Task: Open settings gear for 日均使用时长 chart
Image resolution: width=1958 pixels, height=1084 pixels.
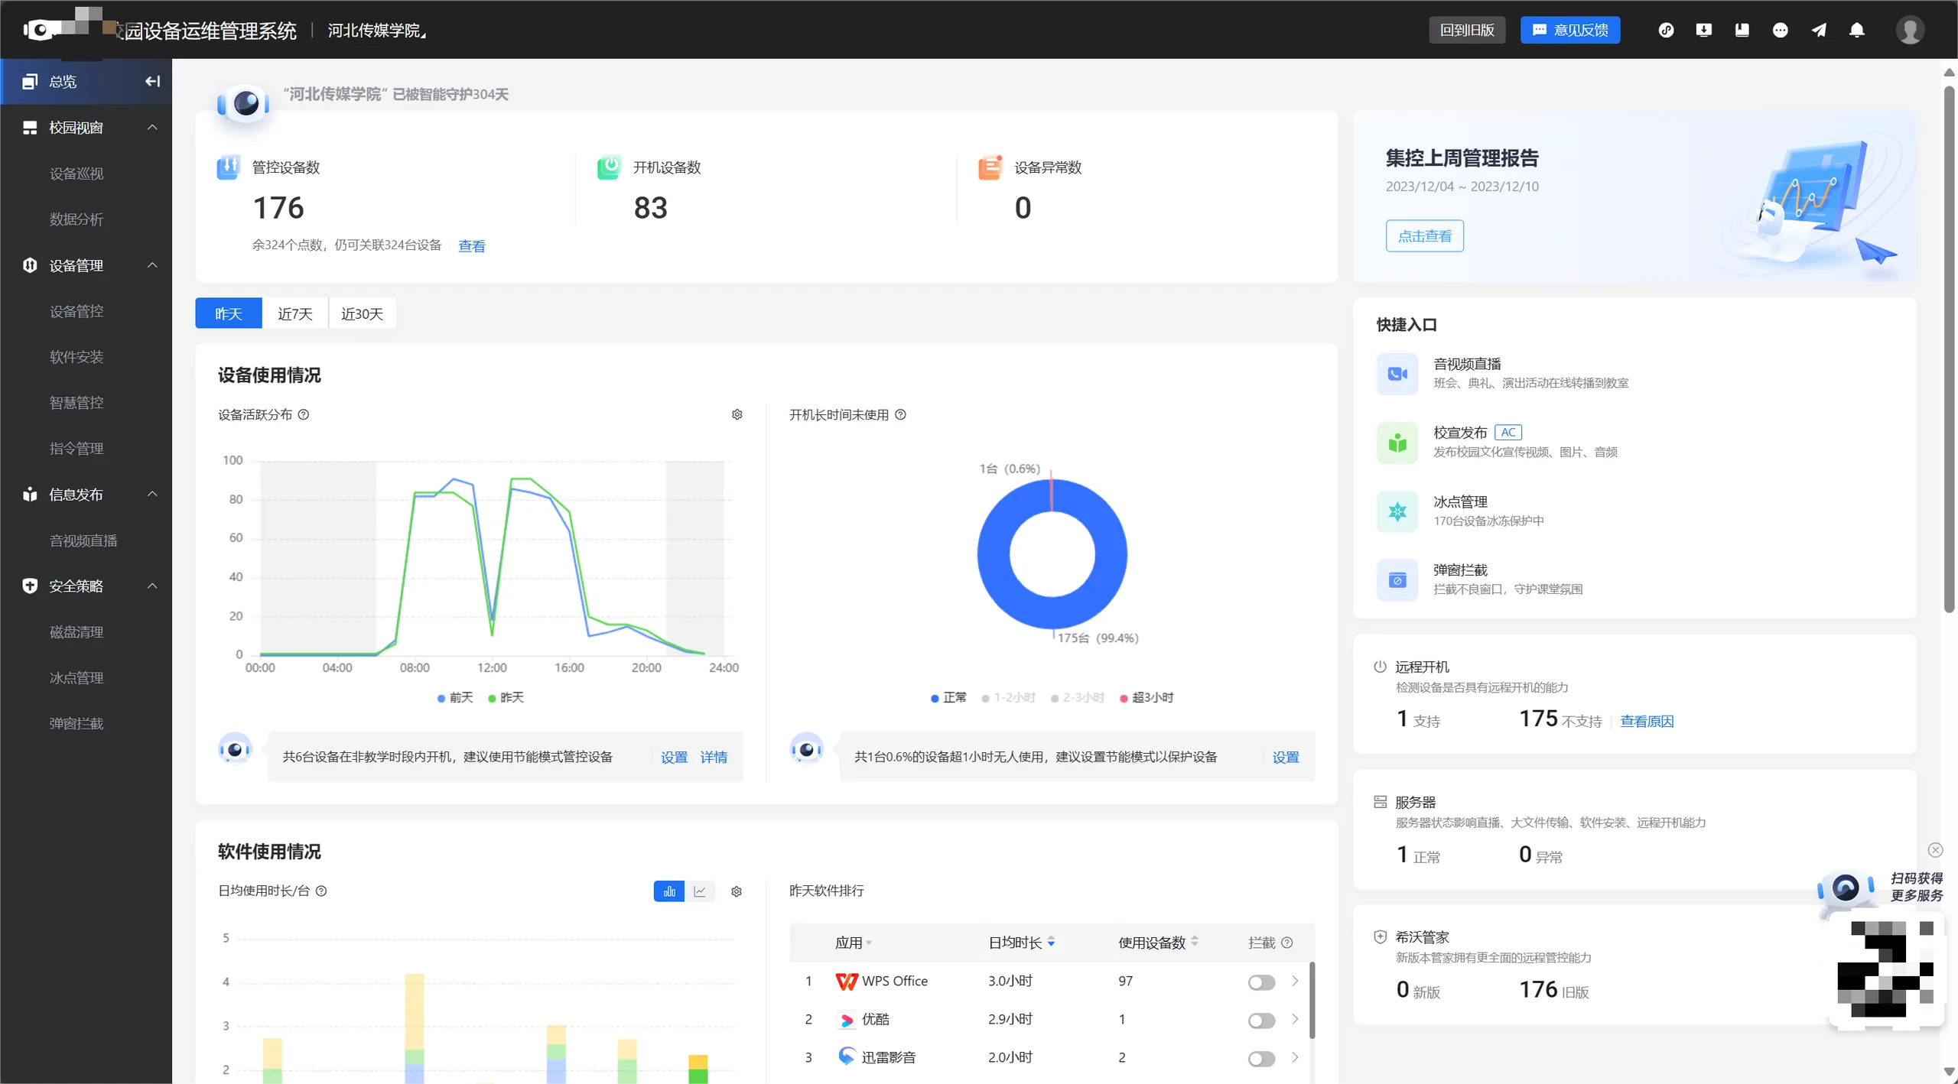Action: coord(737,891)
